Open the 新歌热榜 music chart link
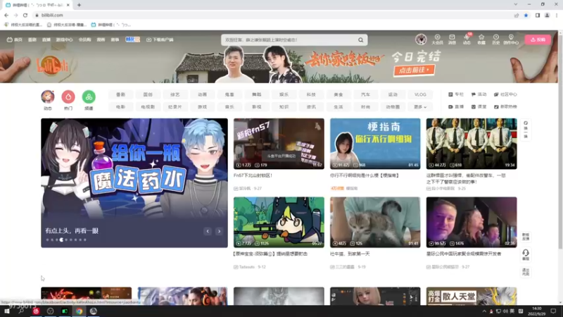 coord(505,107)
